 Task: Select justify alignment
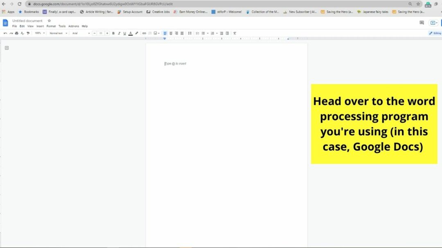coord(182,33)
